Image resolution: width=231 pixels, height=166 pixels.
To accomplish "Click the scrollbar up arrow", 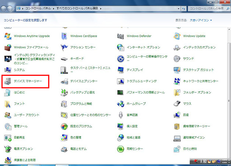I will [229, 29].
